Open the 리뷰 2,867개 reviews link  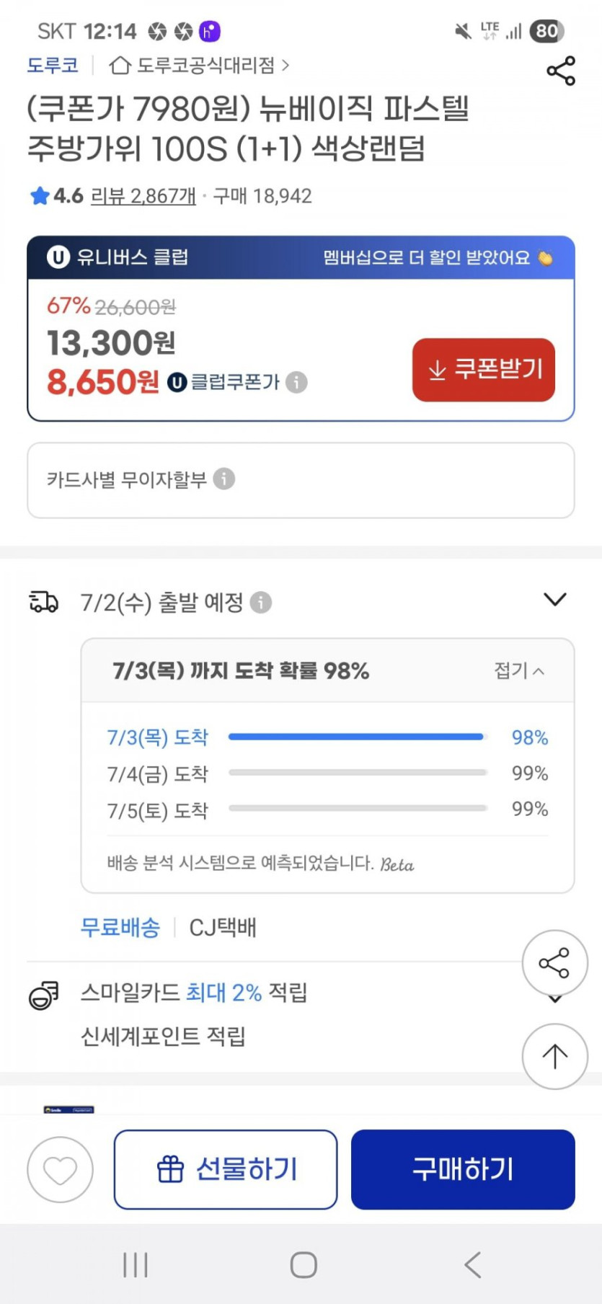point(143,196)
